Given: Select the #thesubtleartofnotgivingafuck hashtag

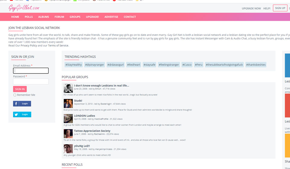Looking at the screenshot, I should pos(224,64).
